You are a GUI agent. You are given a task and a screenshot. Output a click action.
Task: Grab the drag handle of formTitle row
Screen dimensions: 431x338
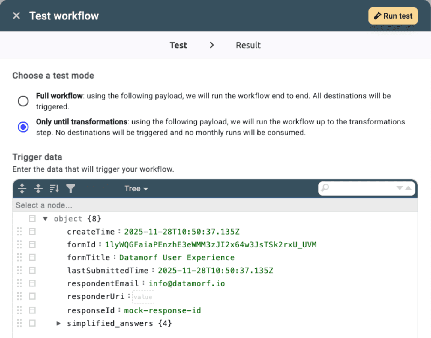pos(19,257)
